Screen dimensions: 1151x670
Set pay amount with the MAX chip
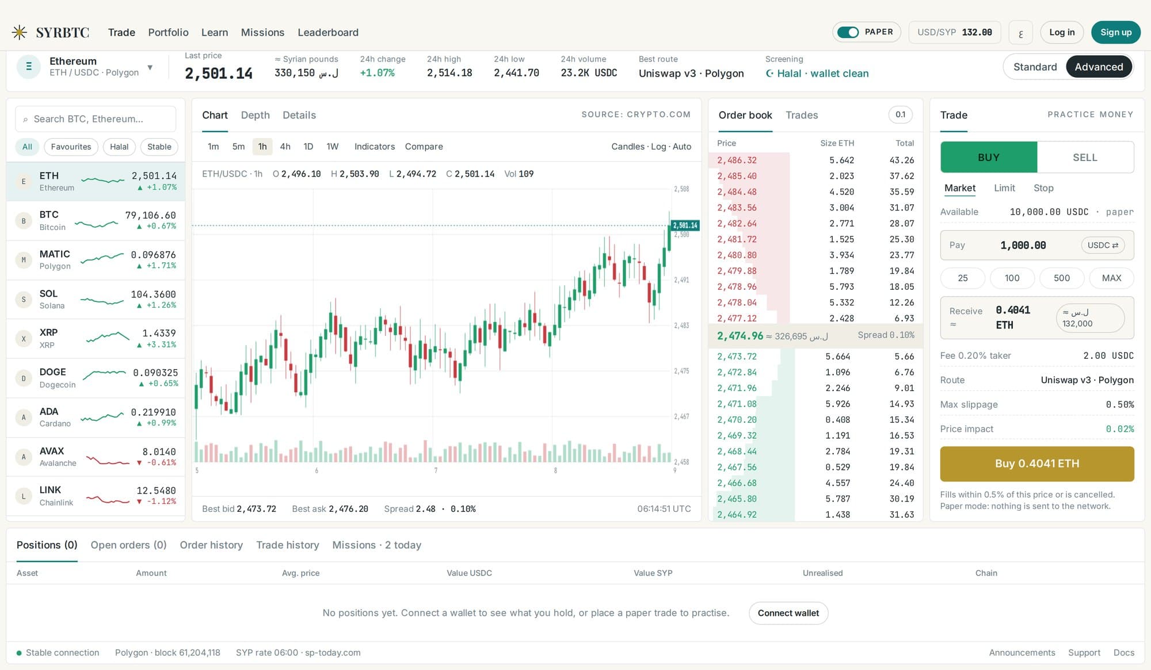click(x=1111, y=278)
